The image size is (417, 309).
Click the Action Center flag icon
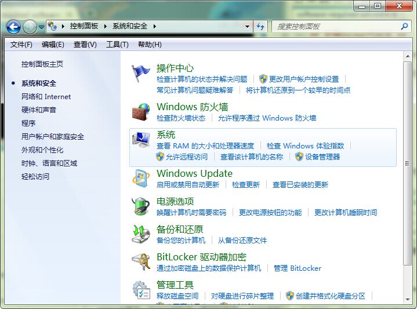click(140, 73)
